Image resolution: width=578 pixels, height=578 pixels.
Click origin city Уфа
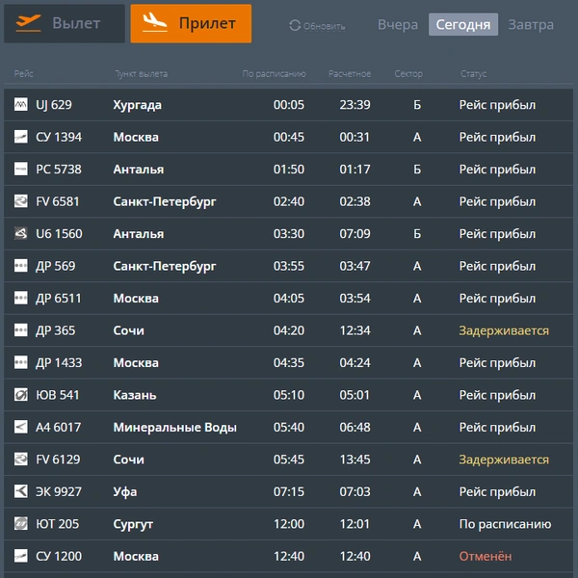(125, 492)
